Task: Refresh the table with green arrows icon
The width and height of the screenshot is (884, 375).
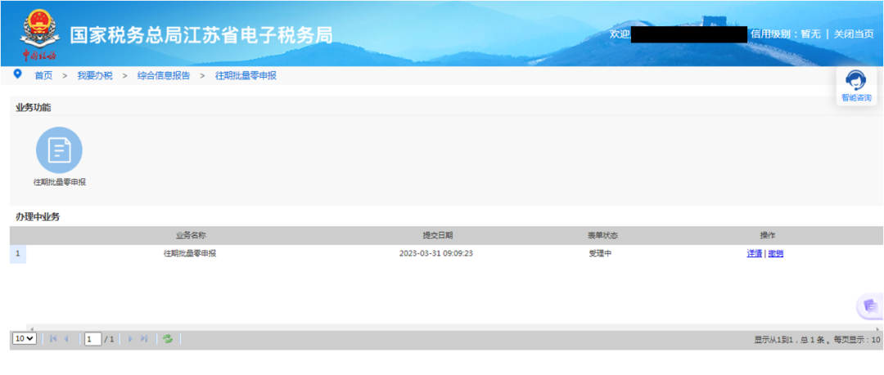Action: point(168,339)
